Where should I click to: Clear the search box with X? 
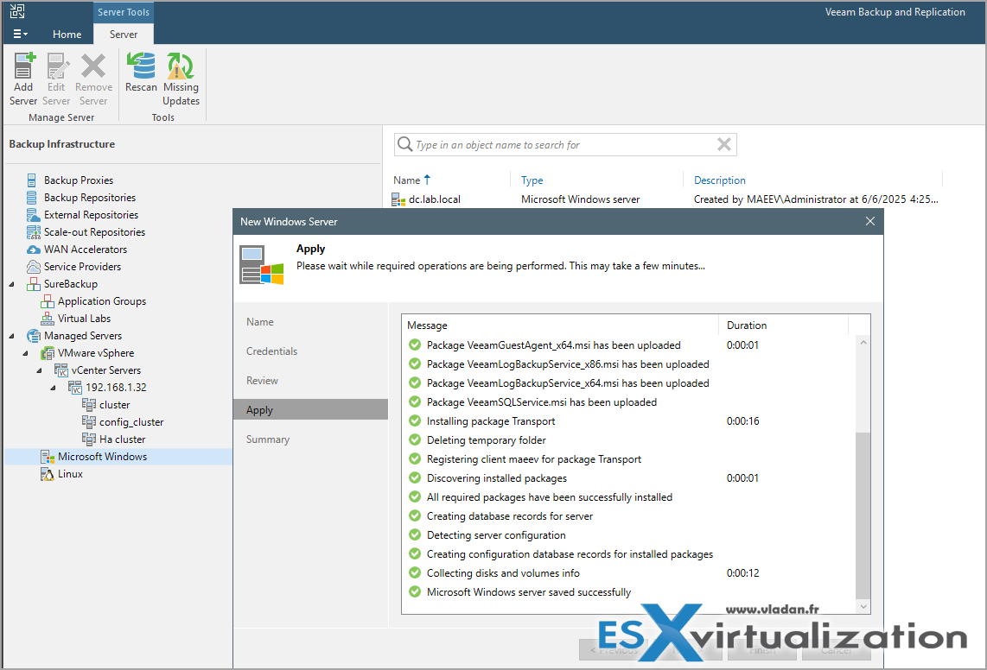point(724,145)
